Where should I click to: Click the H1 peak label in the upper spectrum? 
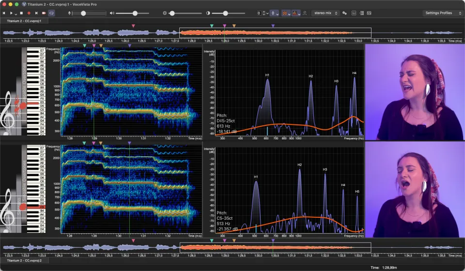[267, 75]
